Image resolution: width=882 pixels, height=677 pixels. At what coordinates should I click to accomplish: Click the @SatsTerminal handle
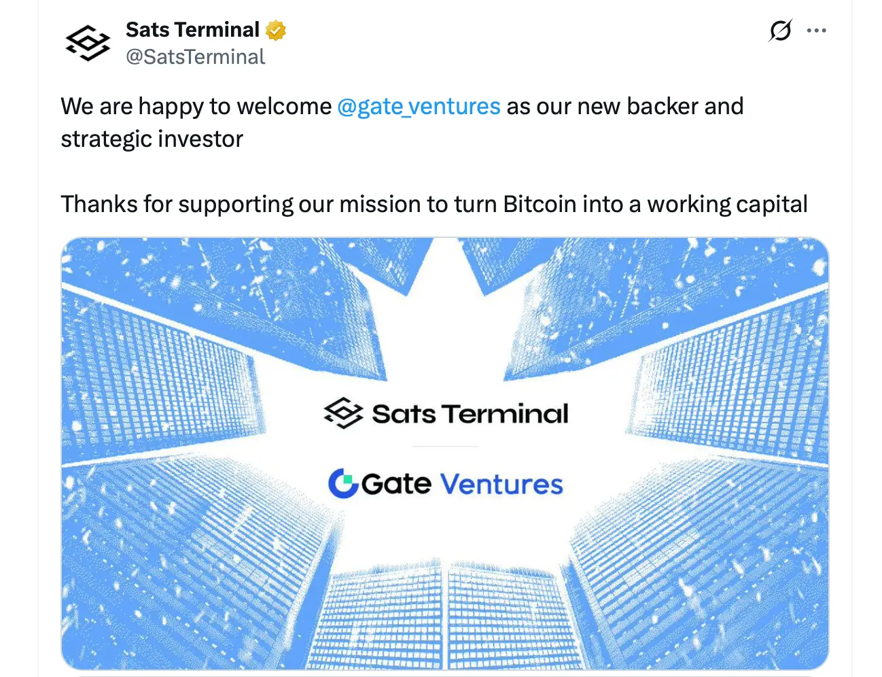tap(196, 56)
